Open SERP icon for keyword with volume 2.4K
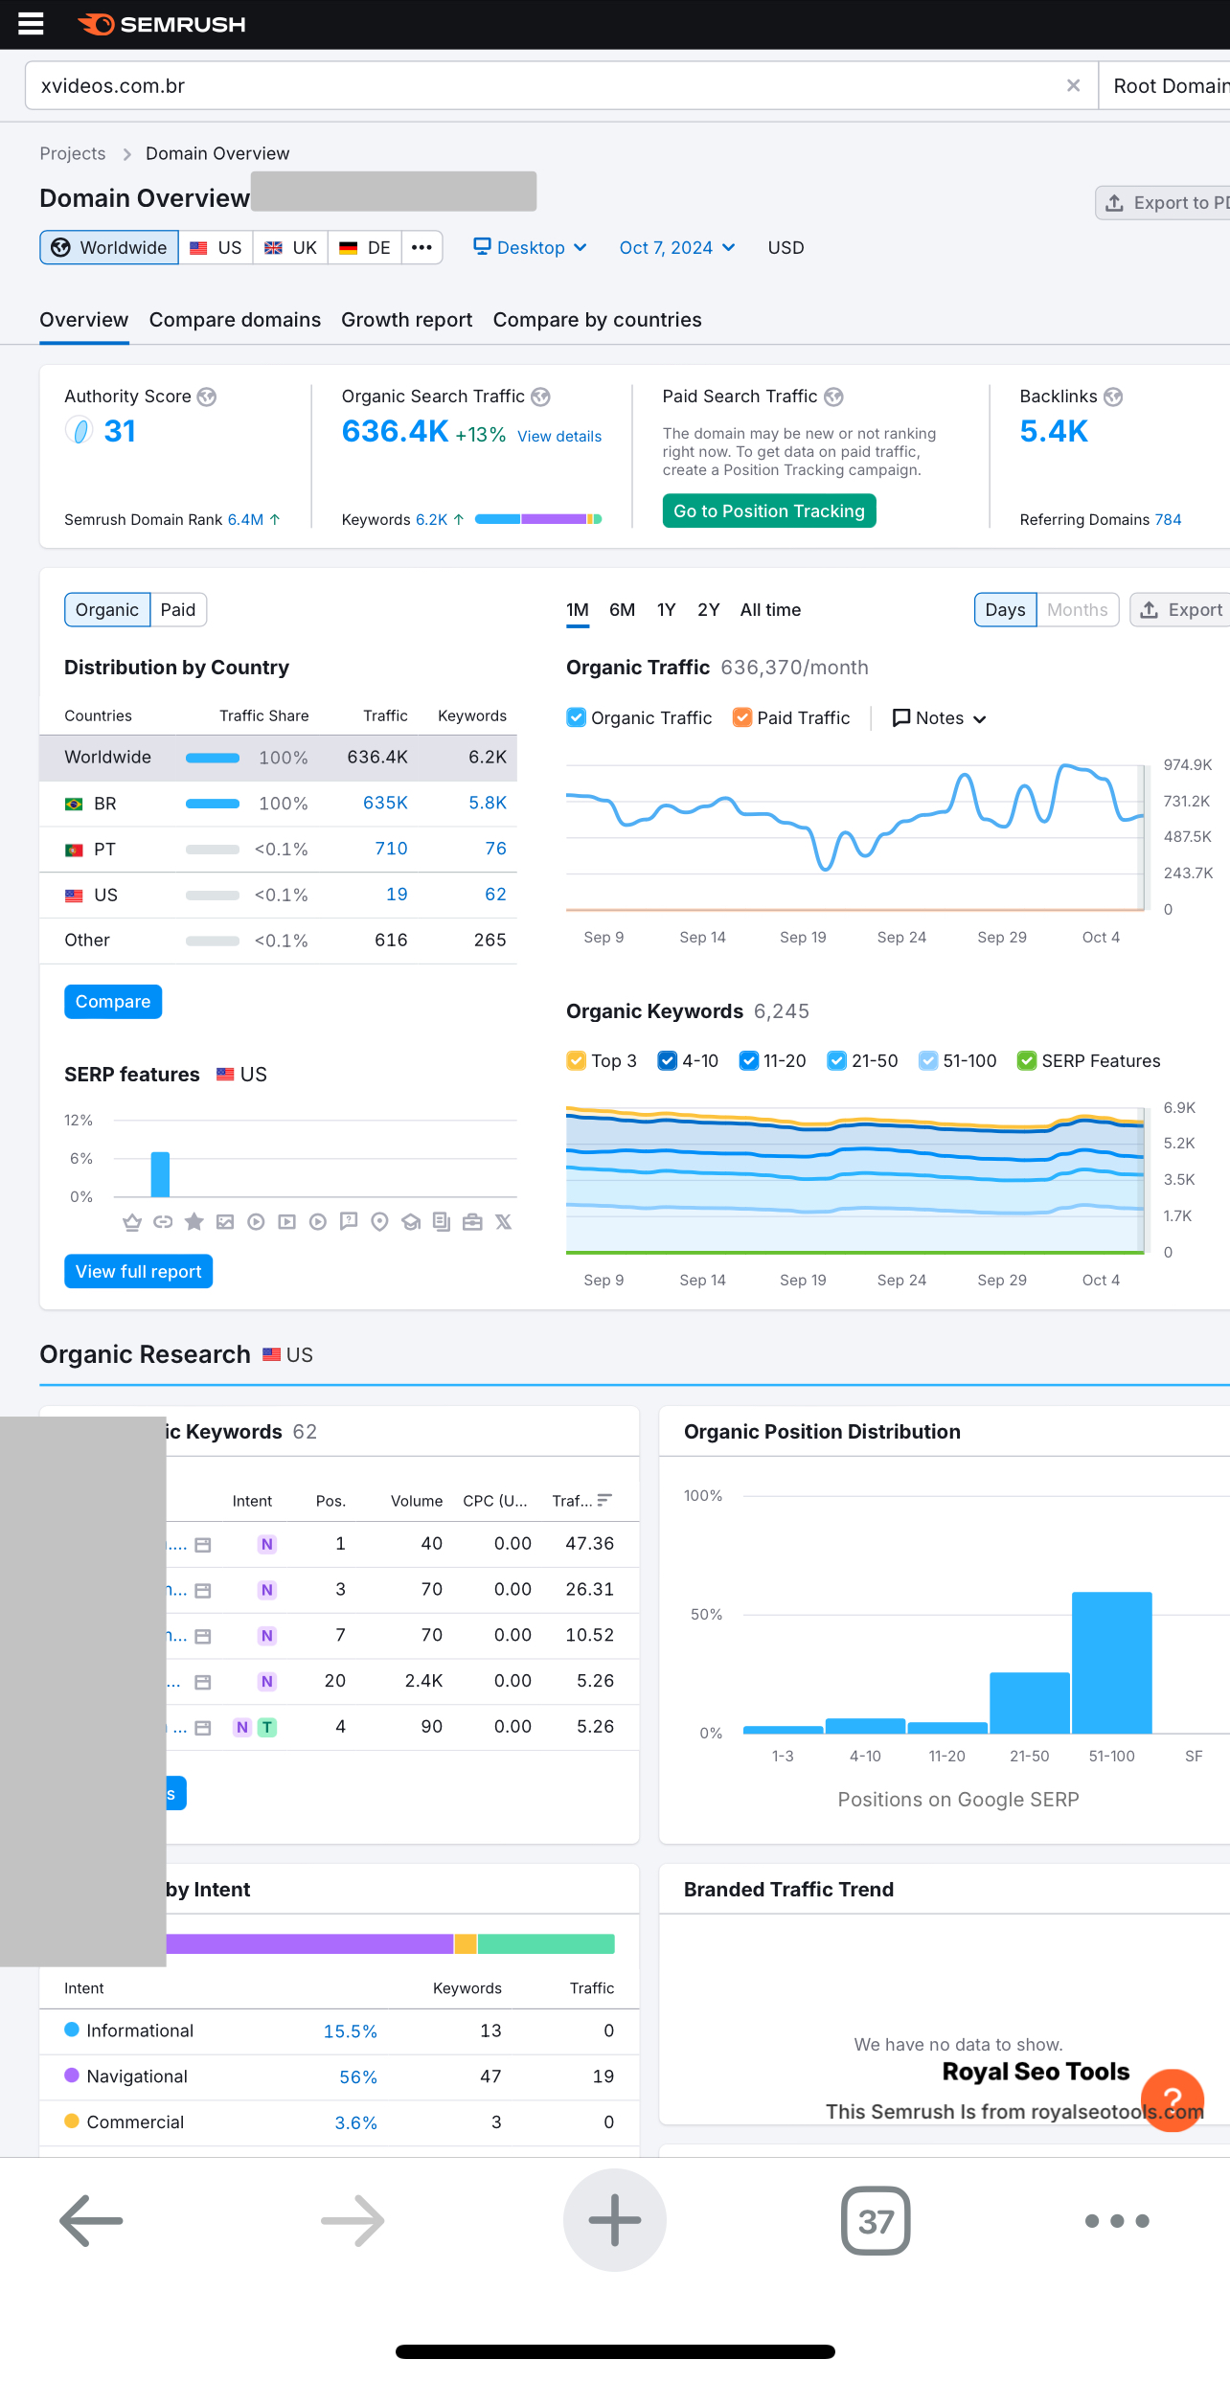The height and width of the screenshot is (2382, 1230). pos(203,1682)
